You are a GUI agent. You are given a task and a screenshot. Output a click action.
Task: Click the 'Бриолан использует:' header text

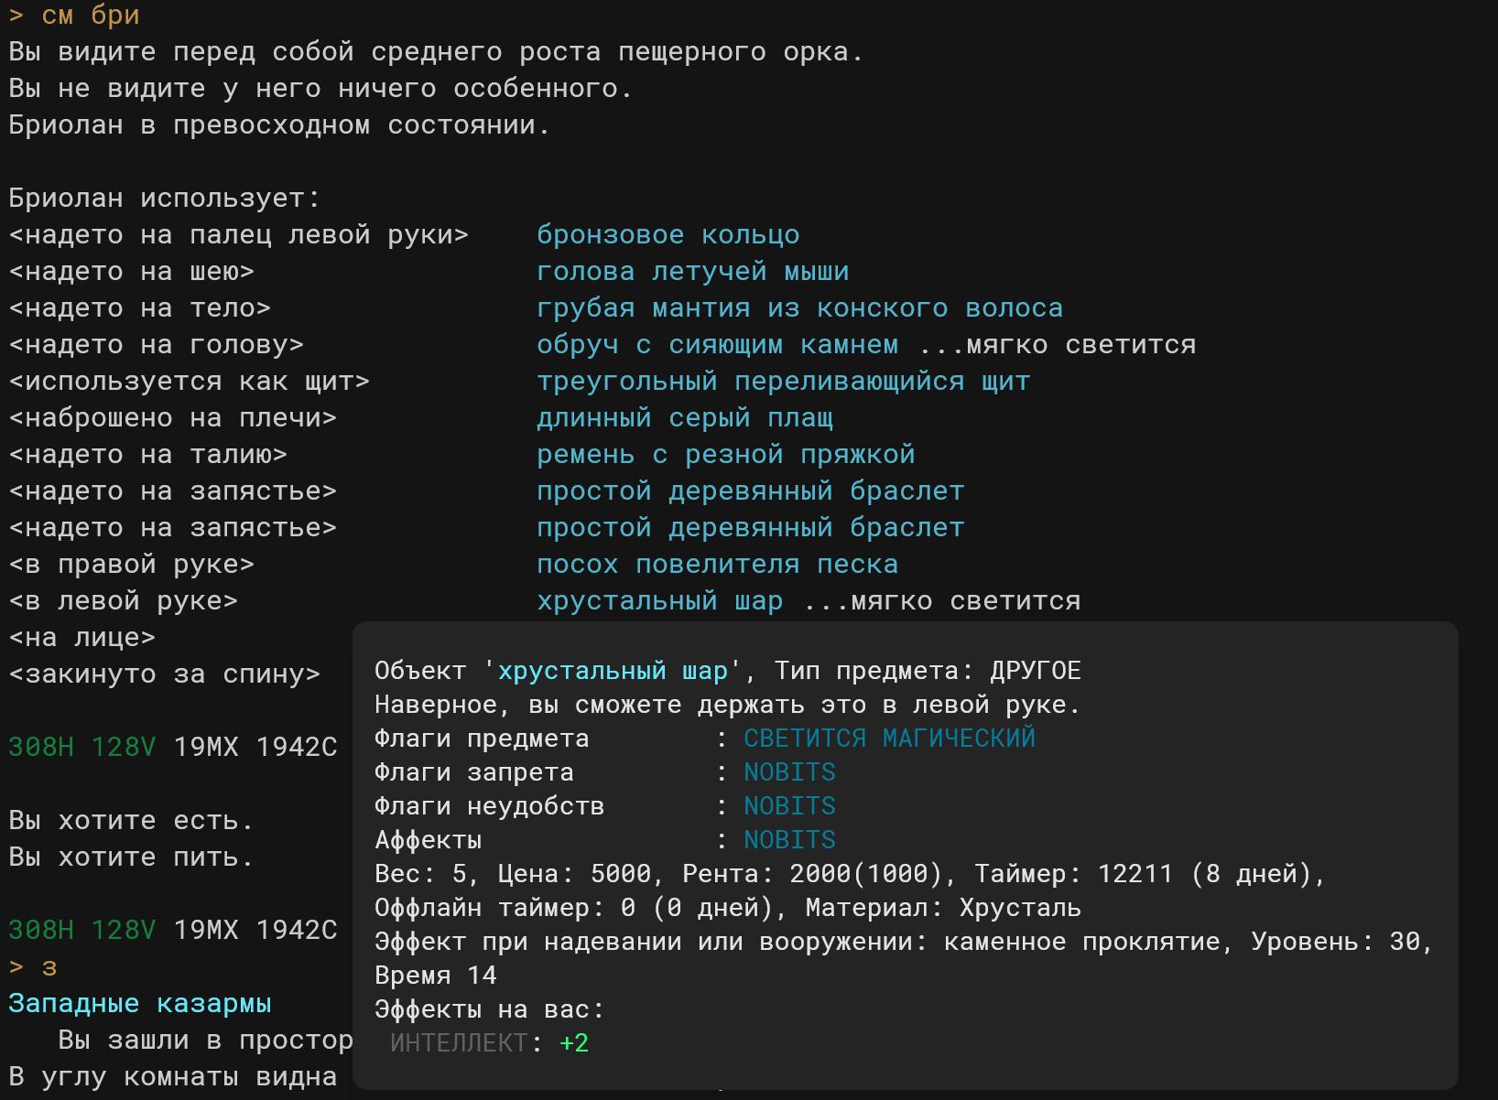click(x=165, y=199)
